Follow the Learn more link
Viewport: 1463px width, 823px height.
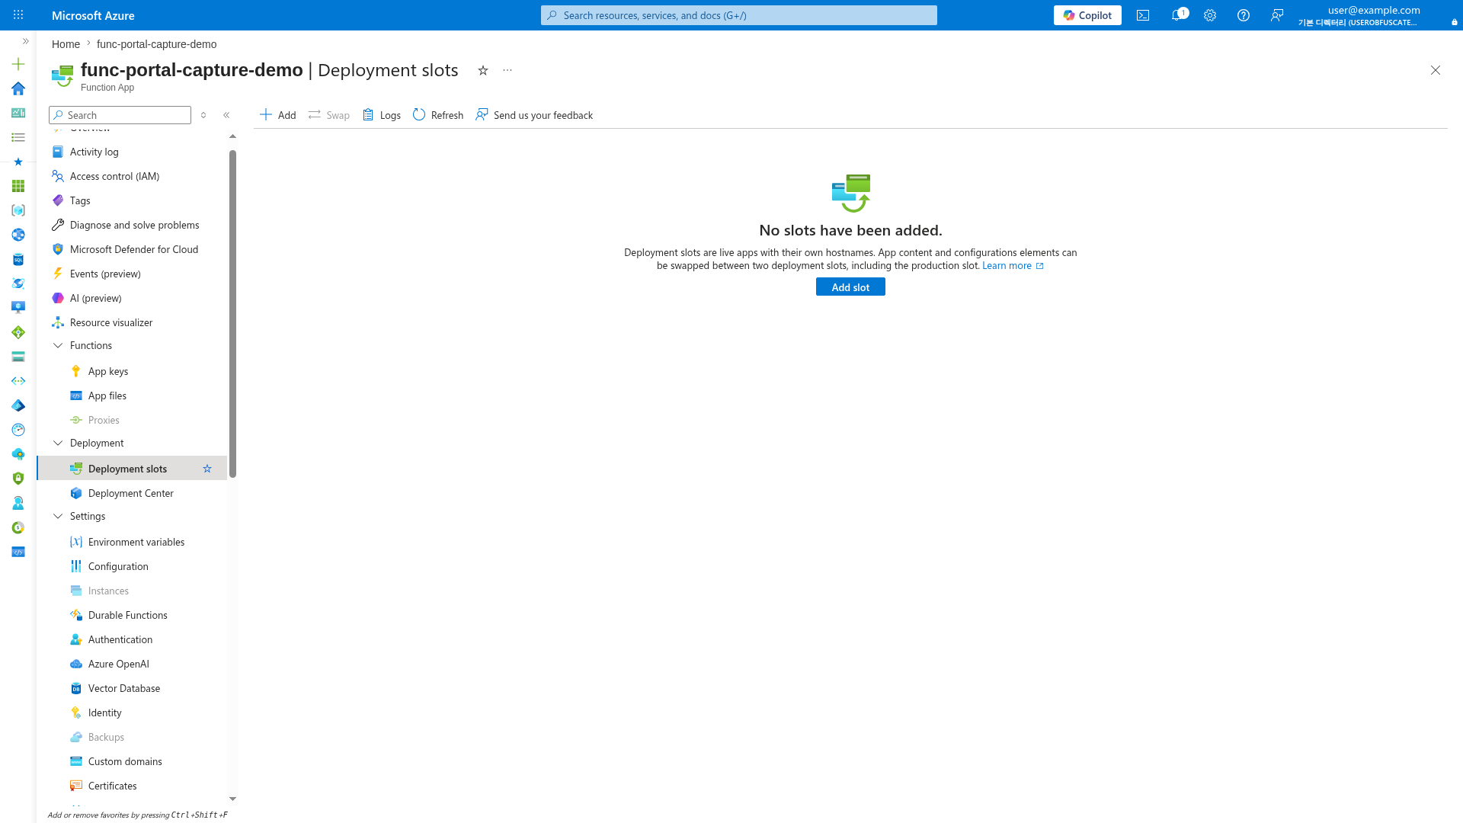(x=1013, y=266)
